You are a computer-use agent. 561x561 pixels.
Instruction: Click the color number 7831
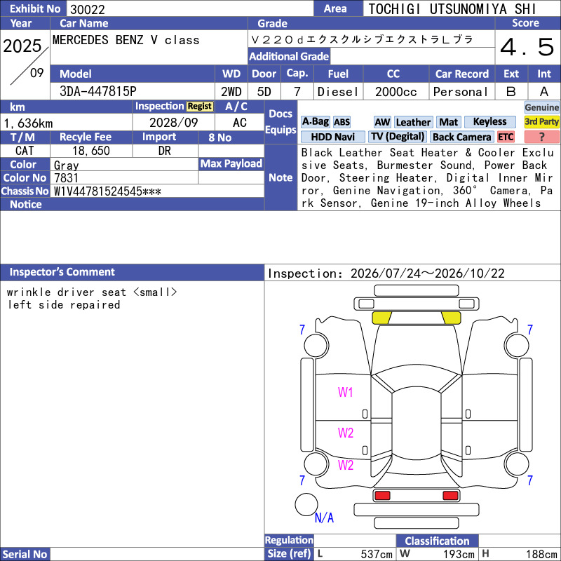pyautogui.click(x=66, y=178)
